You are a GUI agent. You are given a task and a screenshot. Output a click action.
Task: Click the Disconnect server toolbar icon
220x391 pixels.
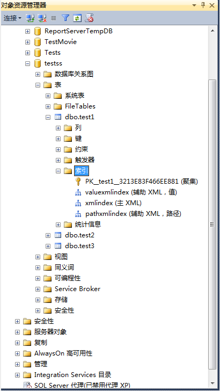(x=42, y=18)
